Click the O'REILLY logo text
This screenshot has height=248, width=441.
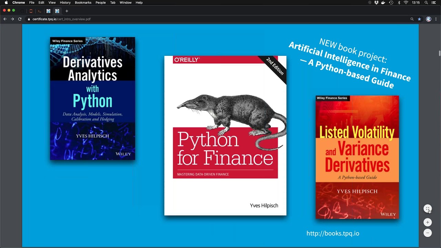click(187, 60)
